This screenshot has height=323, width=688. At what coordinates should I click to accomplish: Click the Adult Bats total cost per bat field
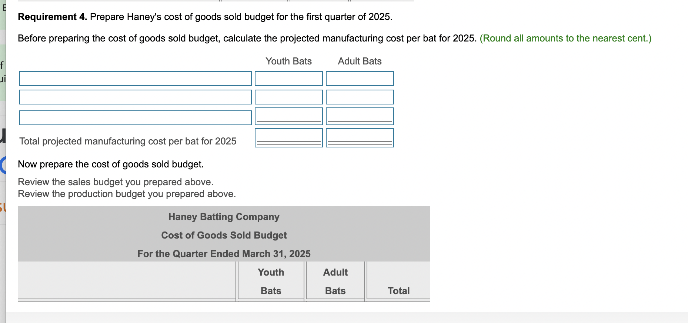click(359, 137)
